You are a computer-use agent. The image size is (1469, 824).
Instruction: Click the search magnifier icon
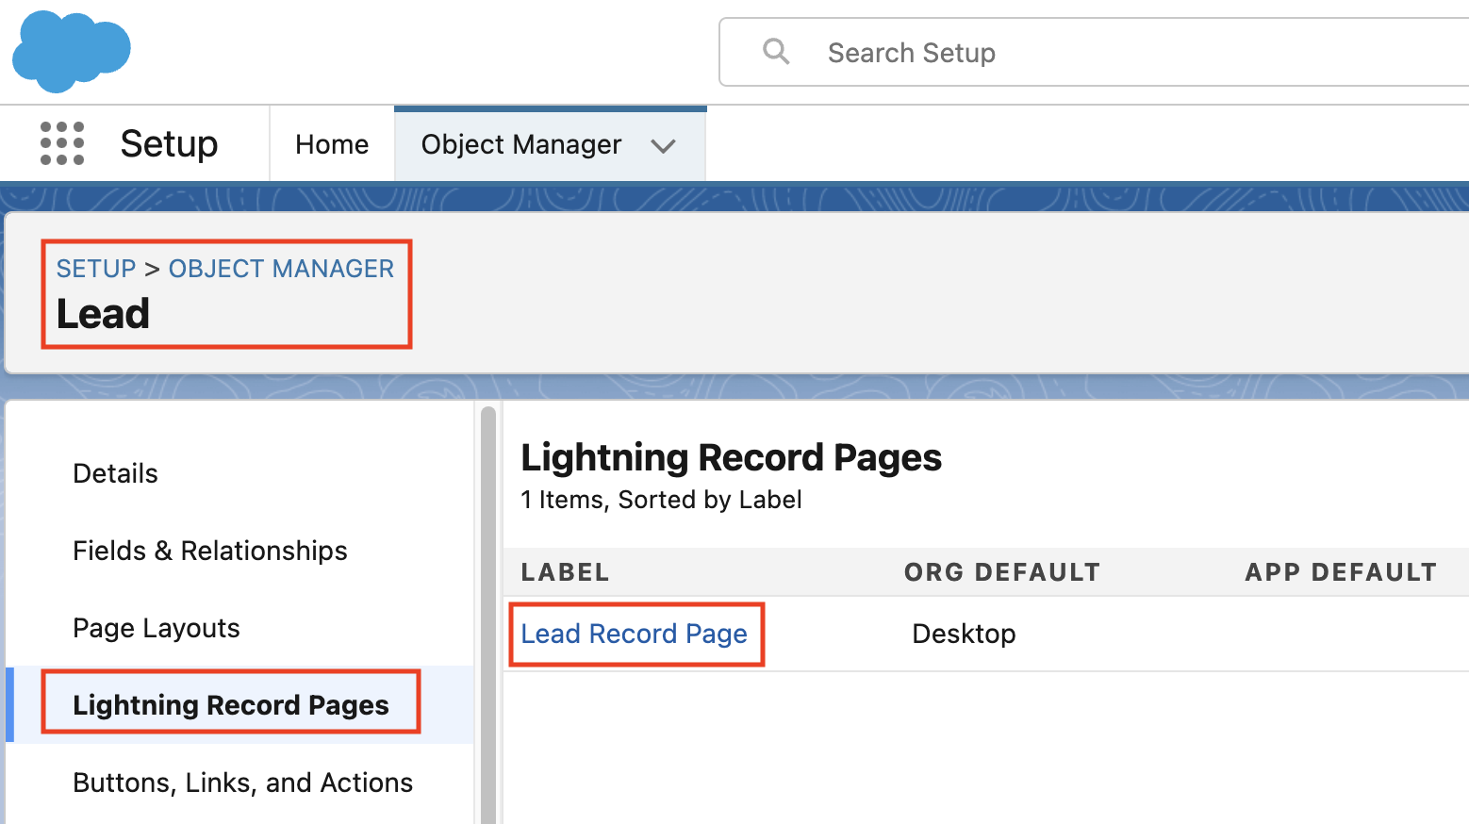(x=776, y=51)
